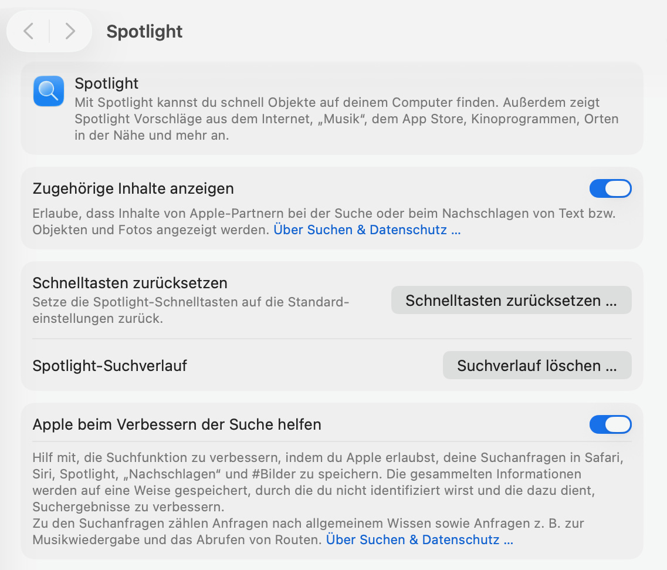Screen dimensions: 667x570
Task: Click the 'Mit Spotlight kannst du' description paragraph
Action: tap(346, 119)
